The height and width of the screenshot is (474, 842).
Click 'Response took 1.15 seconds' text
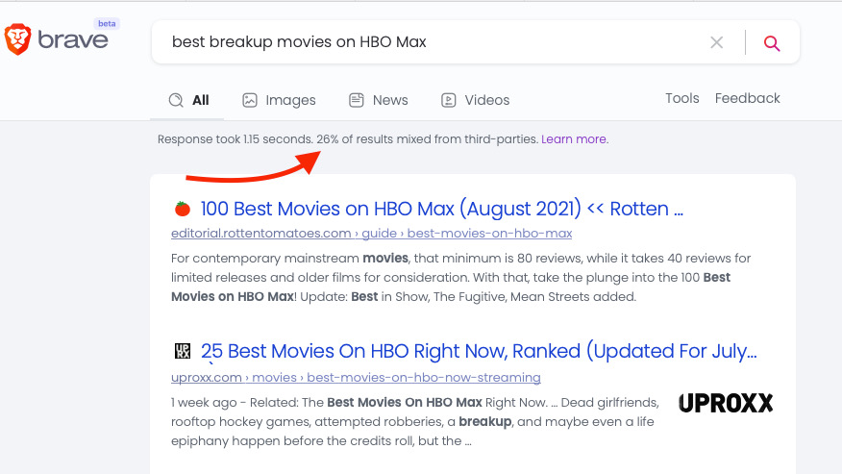(235, 139)
